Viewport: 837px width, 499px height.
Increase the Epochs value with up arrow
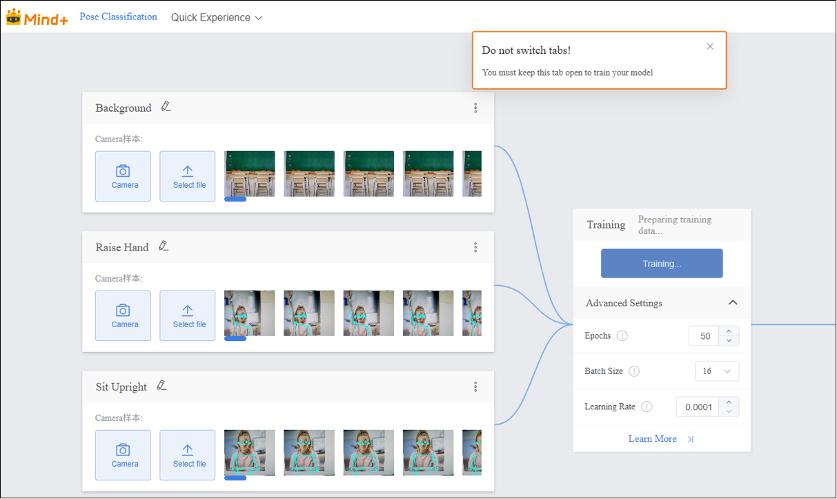point(729,331)
